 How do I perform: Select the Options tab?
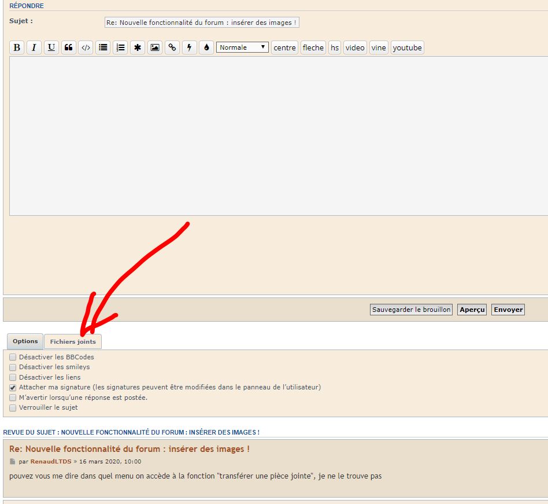[25, 341]
